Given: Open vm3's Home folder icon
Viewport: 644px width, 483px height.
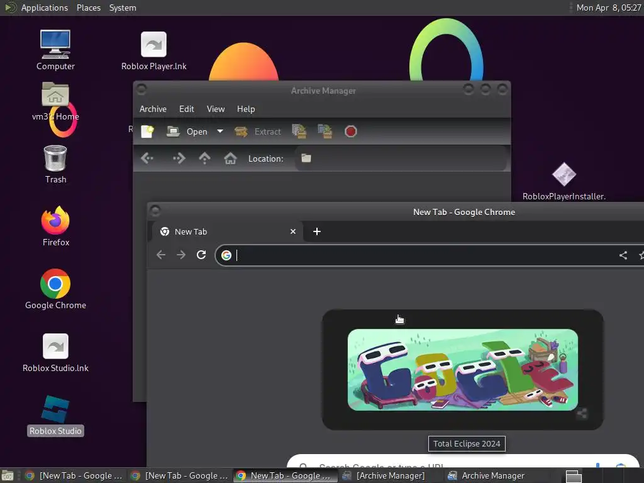Looking at the screenshot, I should [x=55, y=101].
